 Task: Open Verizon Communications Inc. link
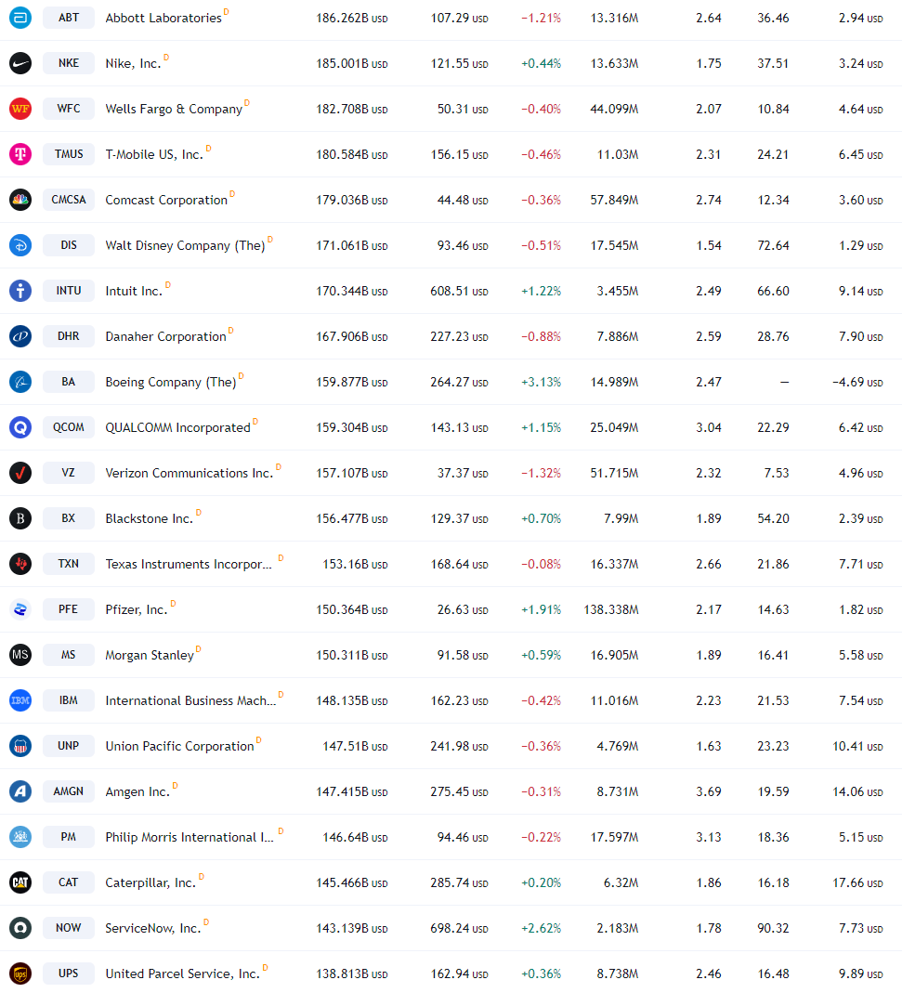[190, 474]
